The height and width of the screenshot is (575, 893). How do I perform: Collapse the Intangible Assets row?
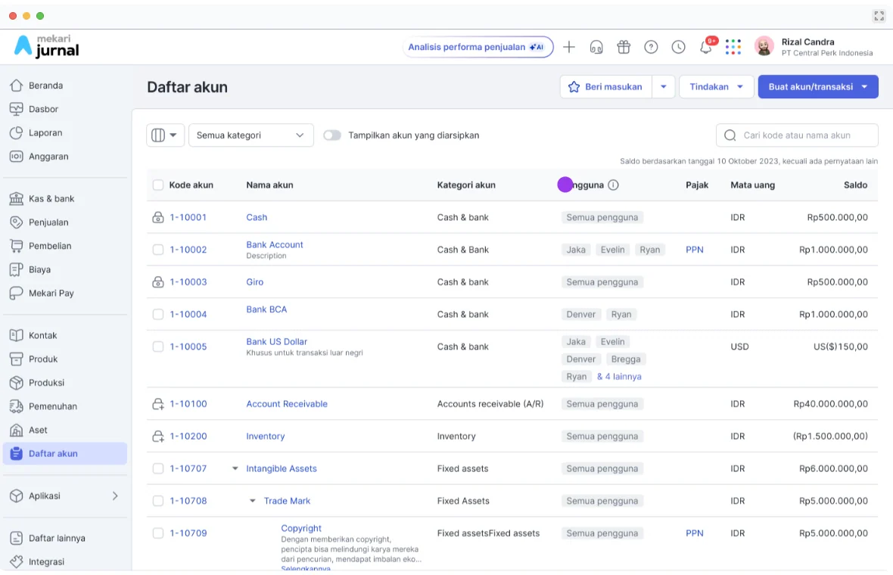pos(235,468)
